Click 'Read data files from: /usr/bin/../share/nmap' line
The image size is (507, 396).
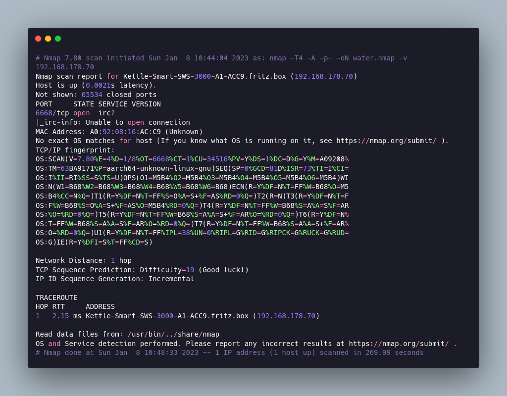tap(127, 334)
